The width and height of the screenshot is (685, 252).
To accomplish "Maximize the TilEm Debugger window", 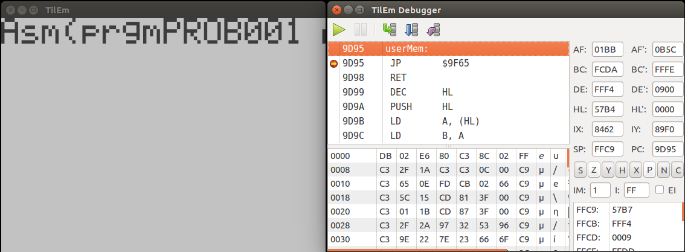I will pos(359,10).
